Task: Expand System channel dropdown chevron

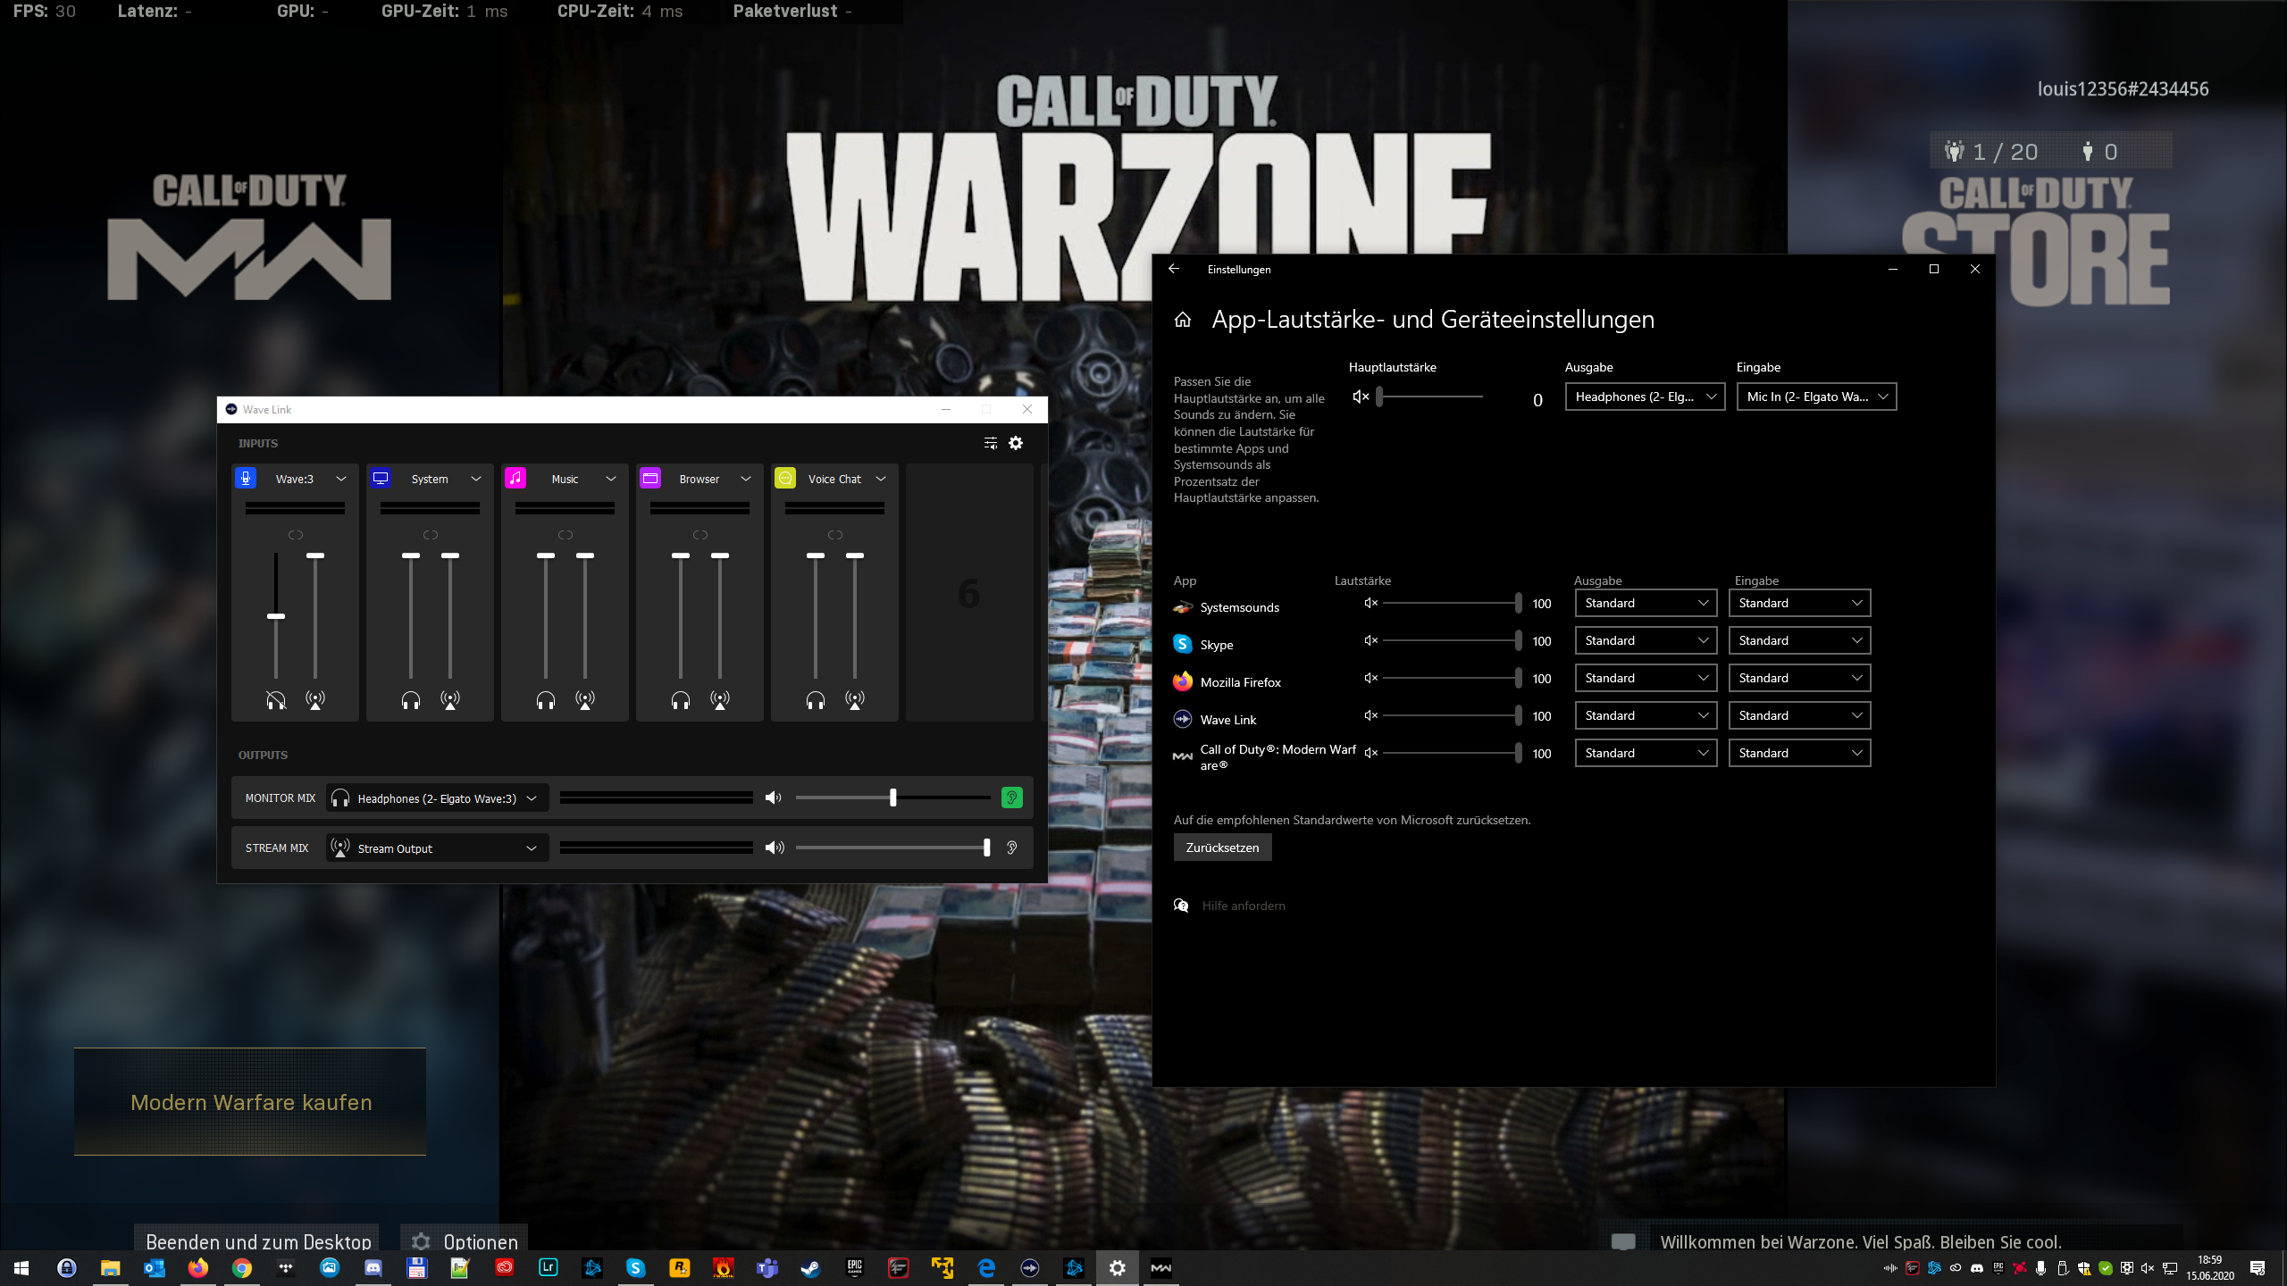Action: [476, 479]
